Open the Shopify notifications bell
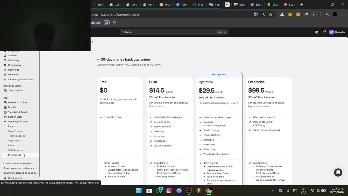348x196 pixels. click(324, 32)
